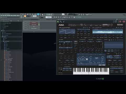Select the bottom grey channel button in Channel rack
126x94 pixels.
click(x=34, y=28)
